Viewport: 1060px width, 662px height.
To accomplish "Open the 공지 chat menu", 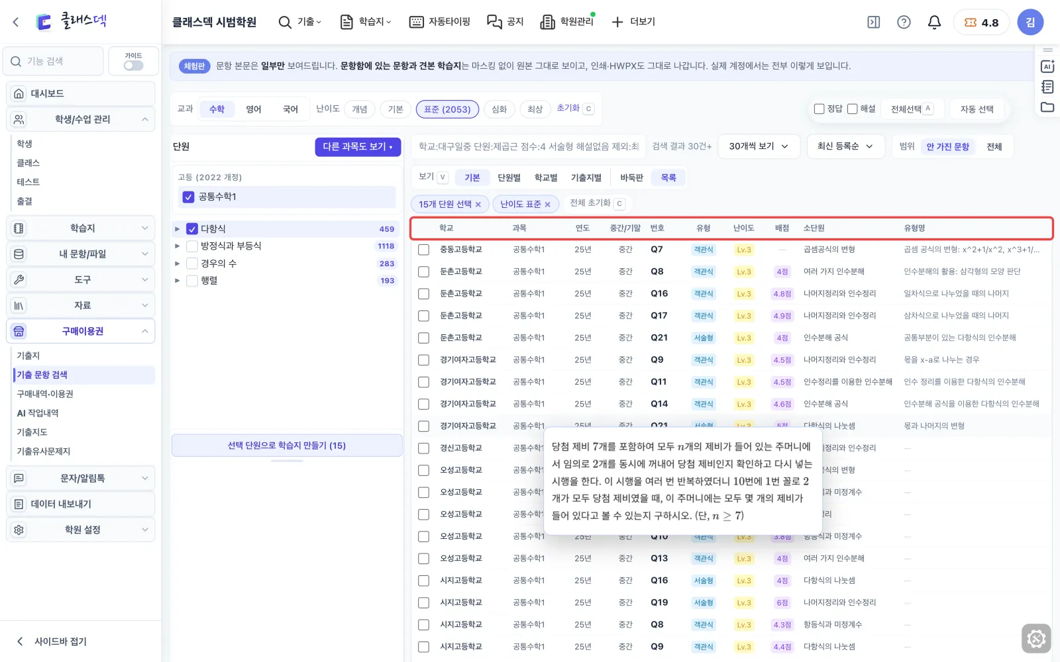I will pos(505,22).
